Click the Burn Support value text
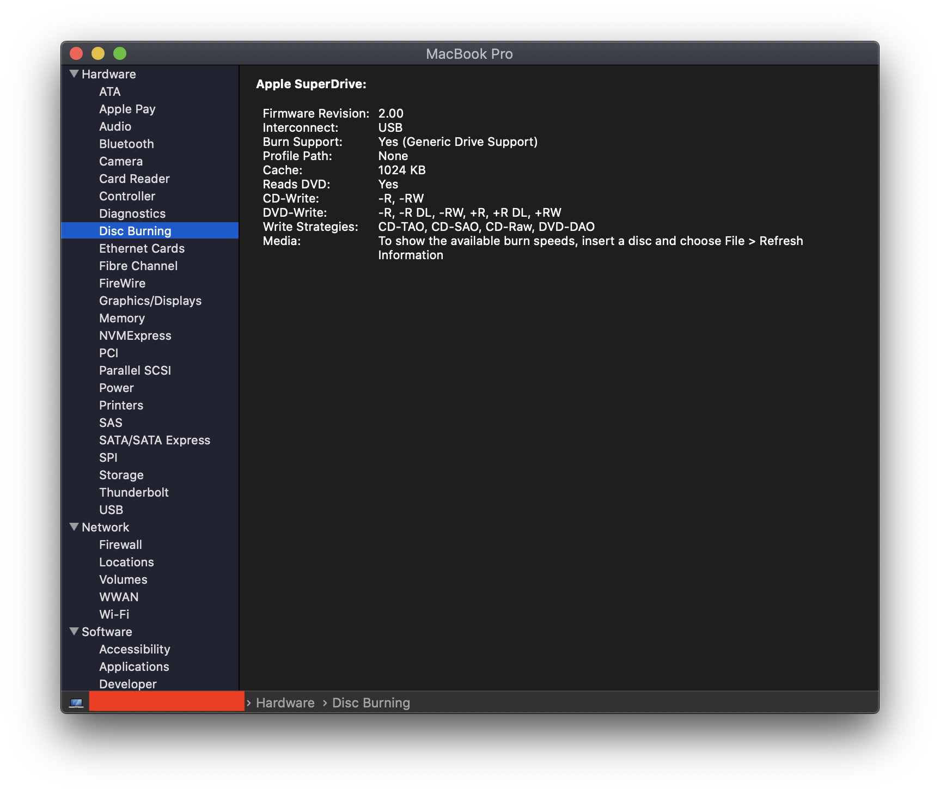The height and width of the screenshot is (794, 940). [x=458, y=142]
